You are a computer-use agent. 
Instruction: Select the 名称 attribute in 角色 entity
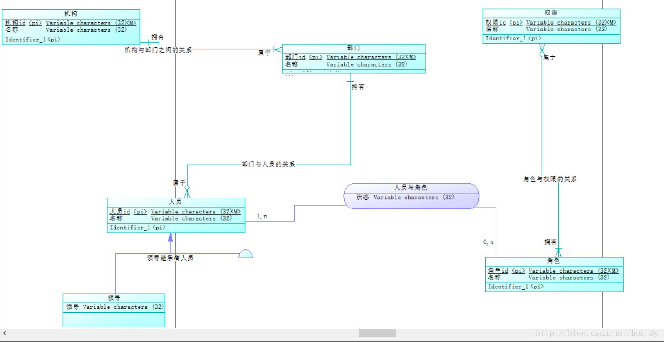click(x=549, y=278)
